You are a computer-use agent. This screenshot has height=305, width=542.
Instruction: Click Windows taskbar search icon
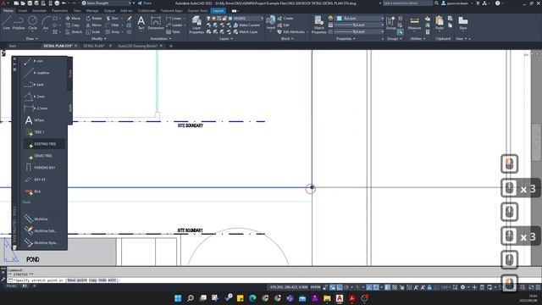[190, 298]
